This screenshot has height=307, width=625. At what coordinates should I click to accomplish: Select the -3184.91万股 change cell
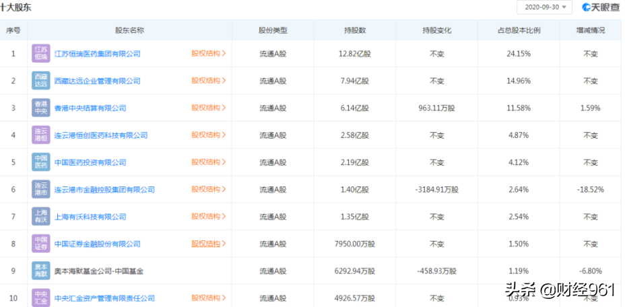click(437, 189)
